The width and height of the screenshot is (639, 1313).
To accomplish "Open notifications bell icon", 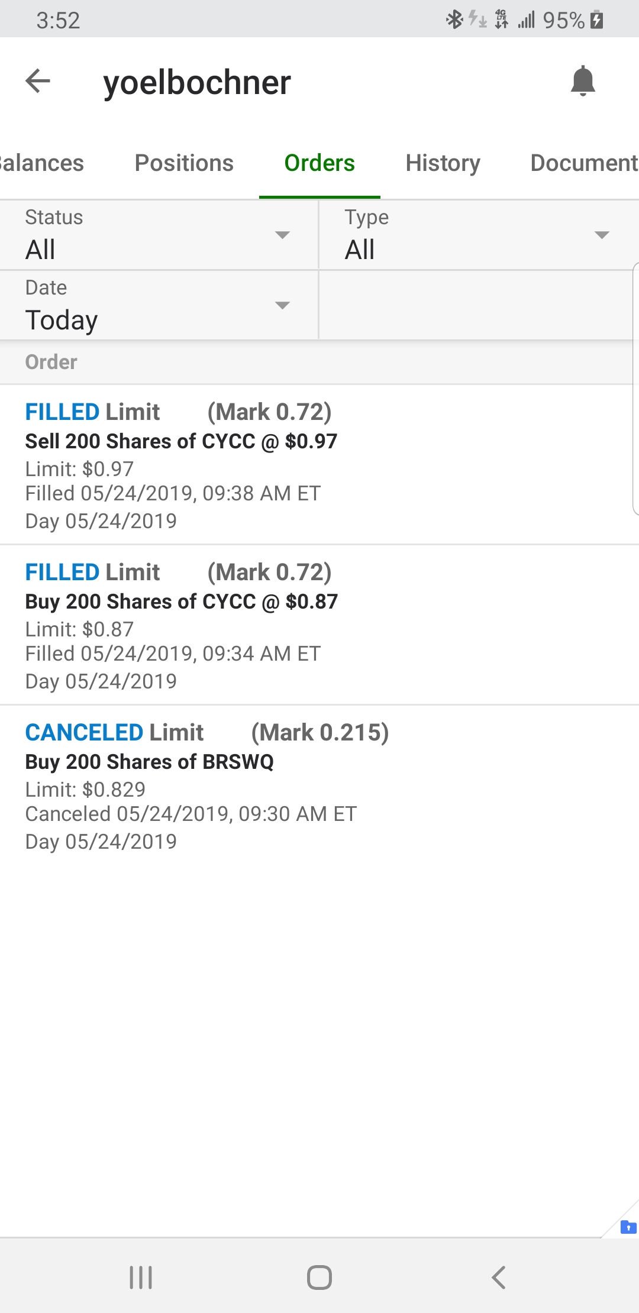I will point(583,81).
